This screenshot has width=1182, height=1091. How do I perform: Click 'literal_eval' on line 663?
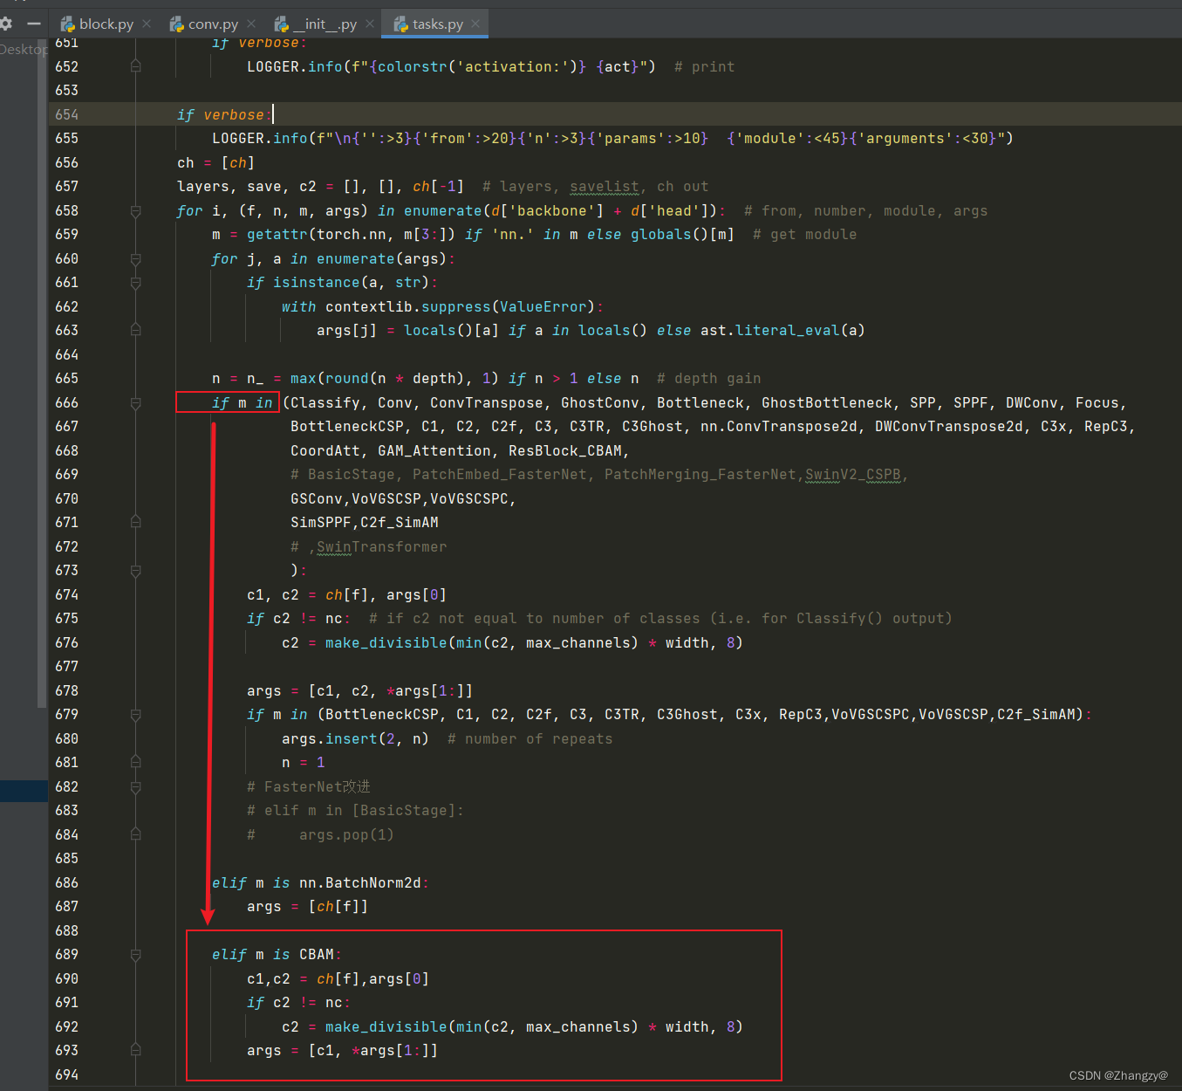[x=788, y=330]
